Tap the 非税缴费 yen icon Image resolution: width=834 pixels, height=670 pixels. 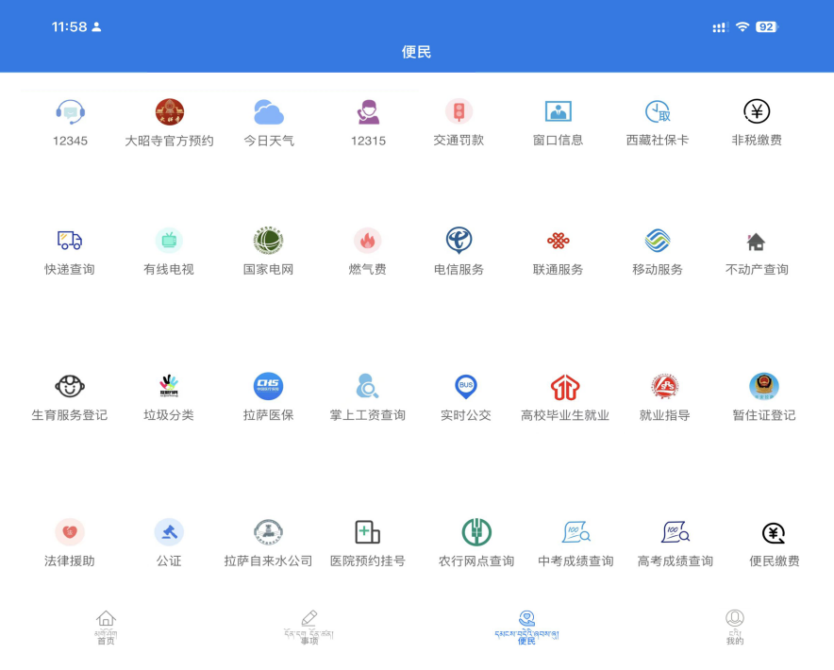pos(757,112)
